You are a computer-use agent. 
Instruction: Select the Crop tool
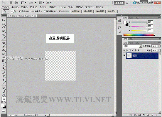[x=4, y=35]
